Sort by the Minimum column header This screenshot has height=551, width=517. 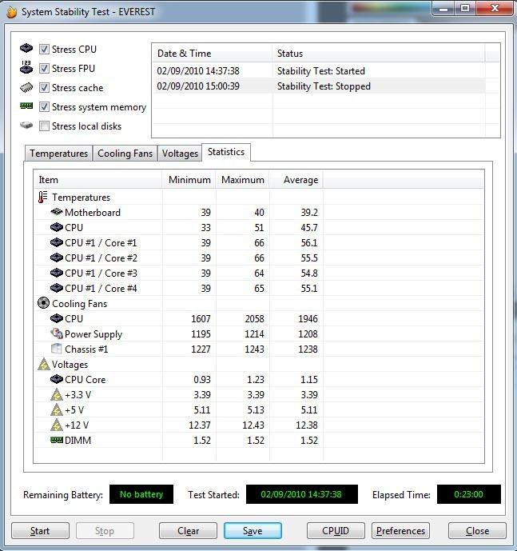(189, 180)
